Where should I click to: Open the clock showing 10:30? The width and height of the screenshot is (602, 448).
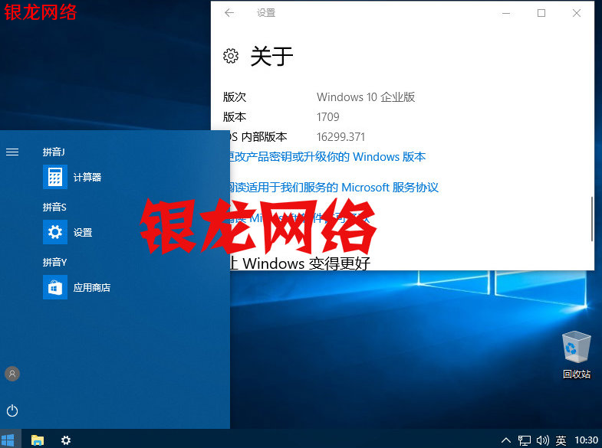tap(586, 440)
